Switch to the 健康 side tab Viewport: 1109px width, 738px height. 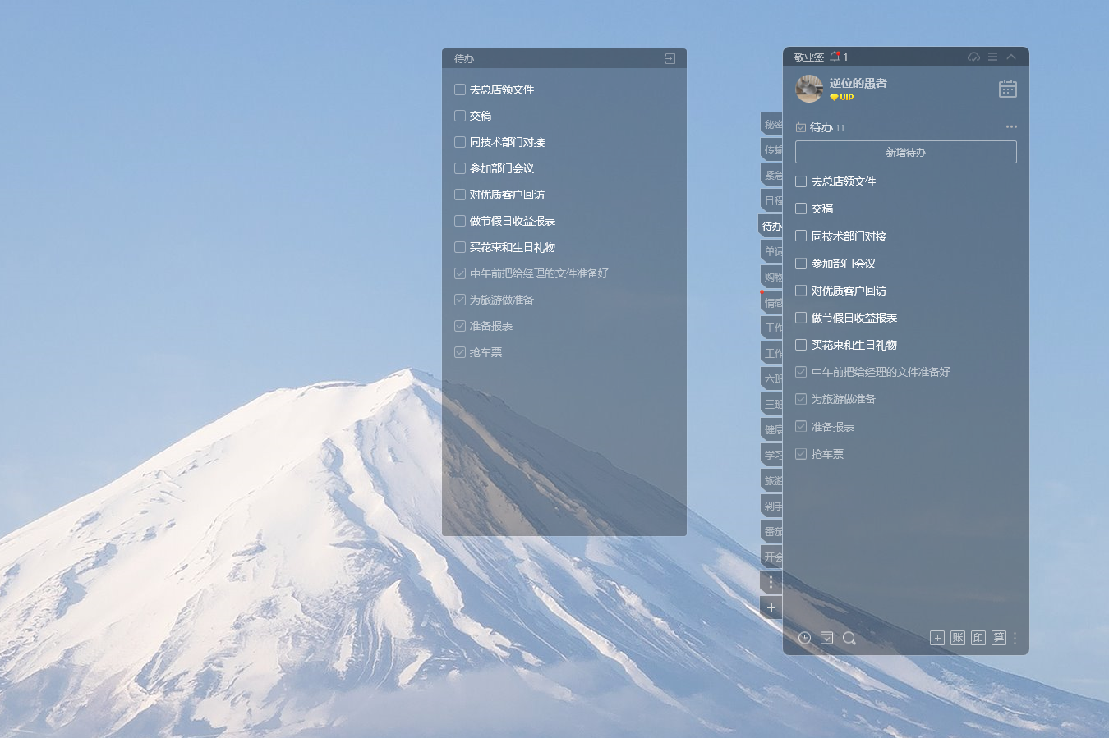click(x=772, y=429)
